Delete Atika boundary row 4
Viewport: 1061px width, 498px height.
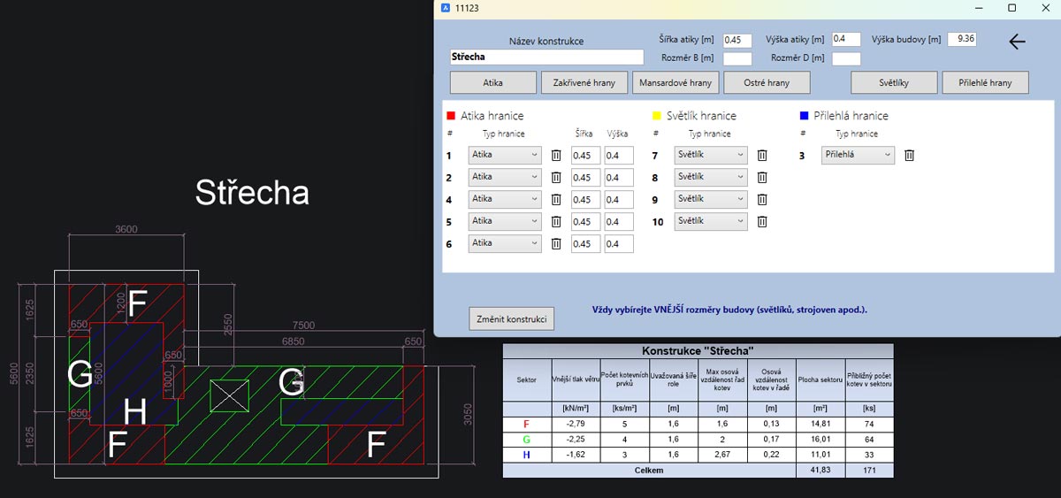click(x=556, y=200)
